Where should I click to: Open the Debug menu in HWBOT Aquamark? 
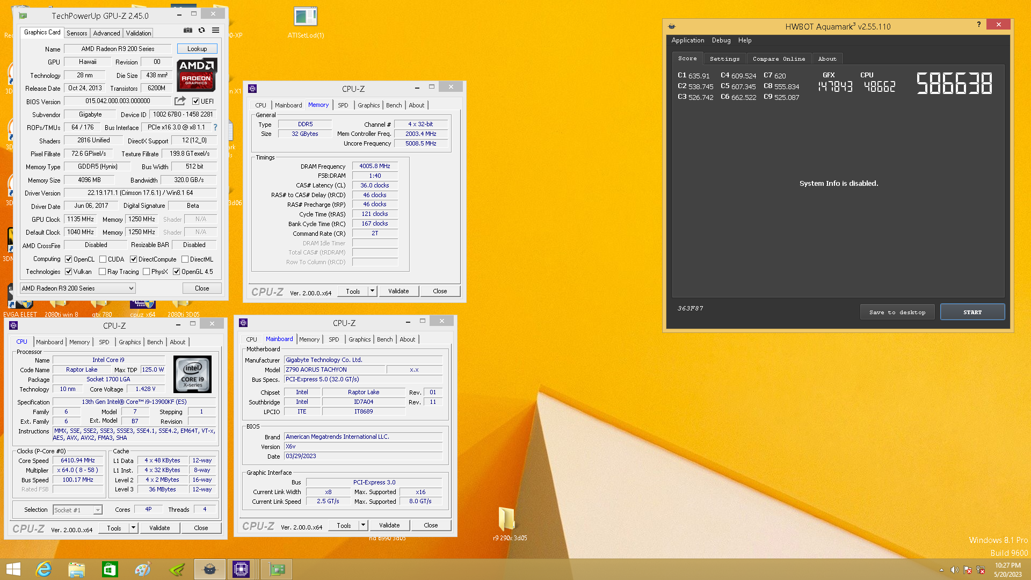[x=721, y=40]
